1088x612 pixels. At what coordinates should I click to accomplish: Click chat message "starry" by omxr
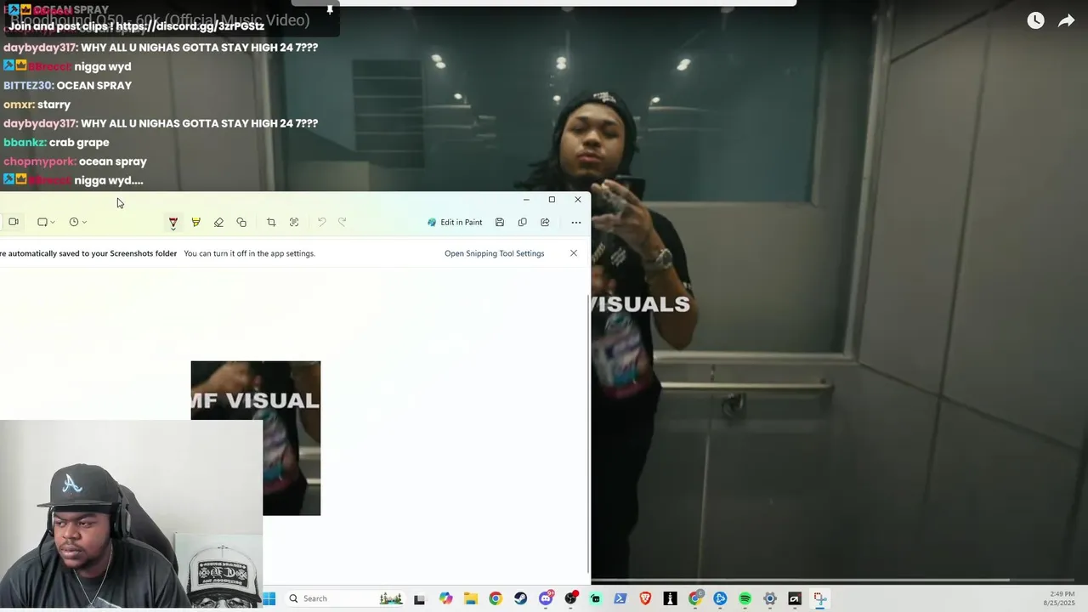pos(54,105)
